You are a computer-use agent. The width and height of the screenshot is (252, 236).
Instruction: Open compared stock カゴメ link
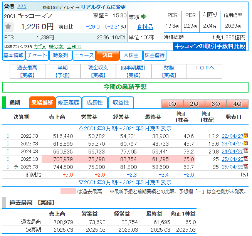point(39,46)
